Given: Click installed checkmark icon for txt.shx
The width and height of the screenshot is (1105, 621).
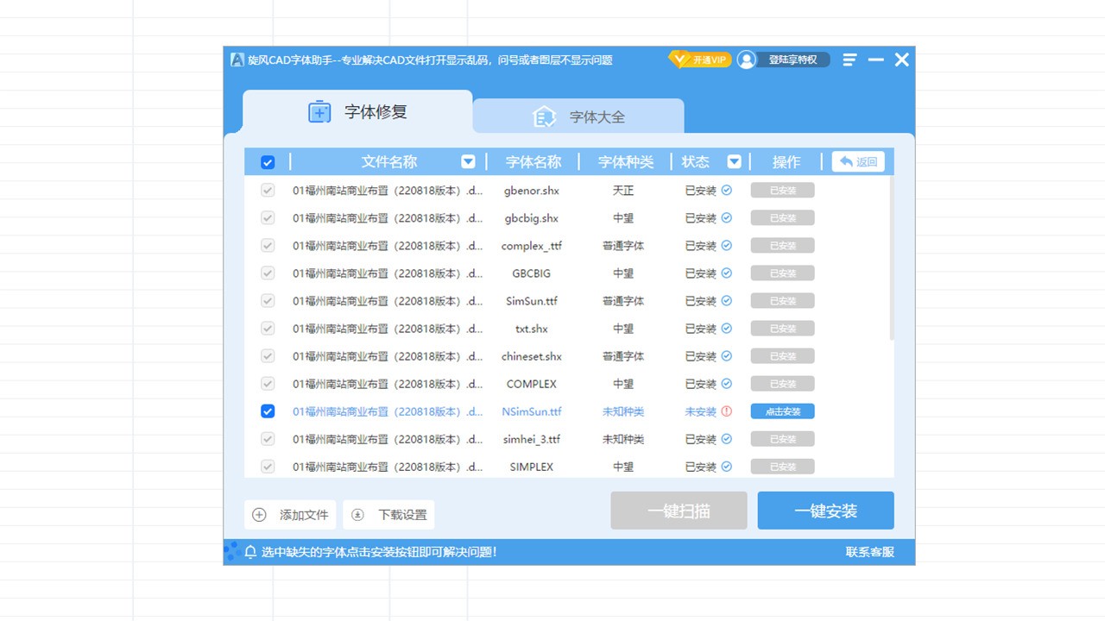Looking at the screenshot, I should (727, 329).
